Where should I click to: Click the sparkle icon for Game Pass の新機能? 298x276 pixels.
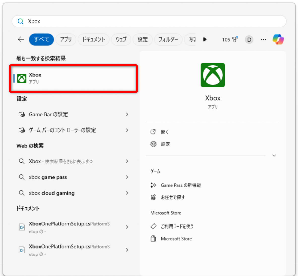pos(153,185)
